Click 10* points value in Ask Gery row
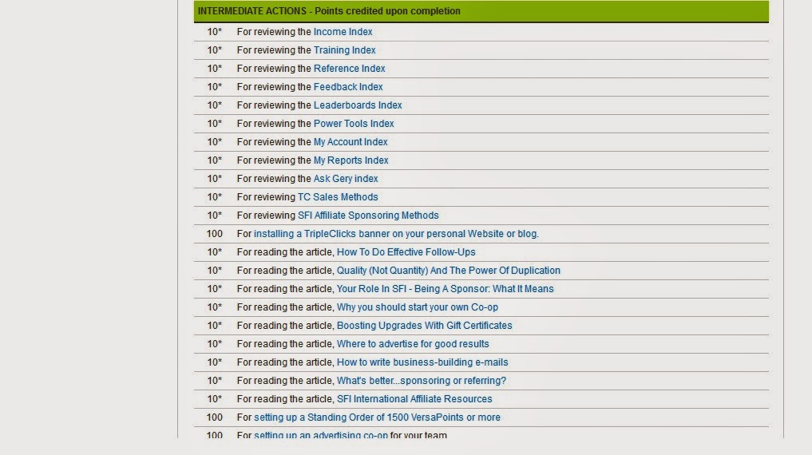 pyautogui.click(x=215, y=179)
